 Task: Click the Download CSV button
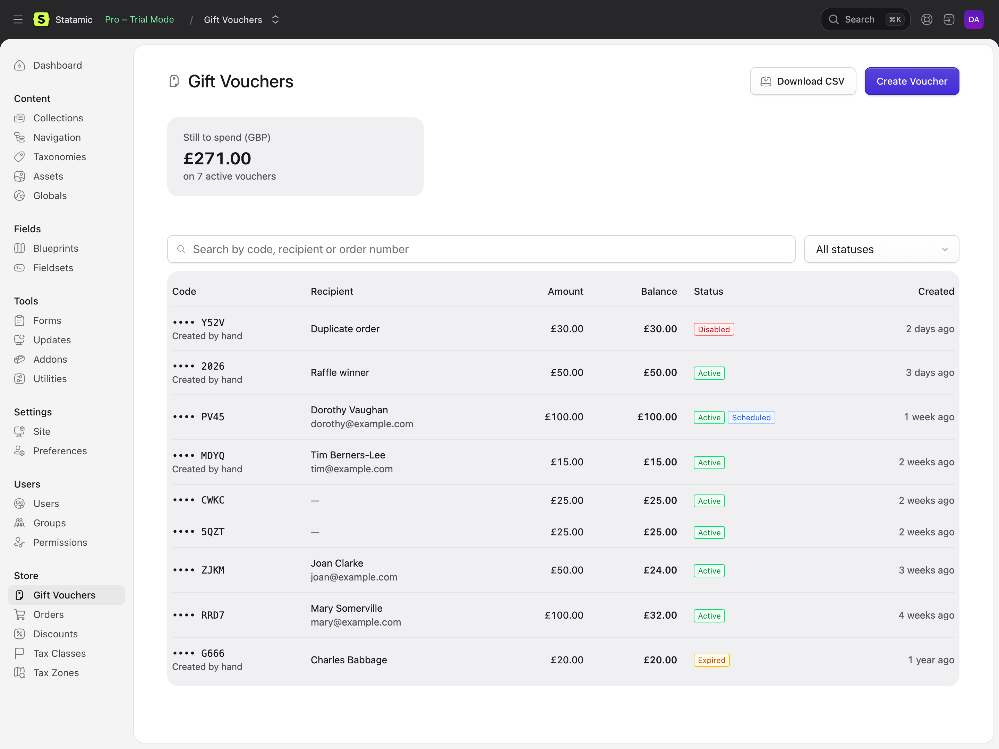[803, 81]
